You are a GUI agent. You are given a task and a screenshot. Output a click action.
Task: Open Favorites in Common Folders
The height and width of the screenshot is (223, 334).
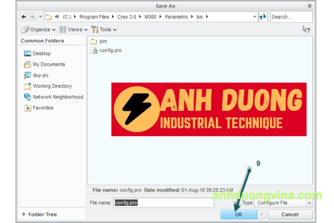43,108
